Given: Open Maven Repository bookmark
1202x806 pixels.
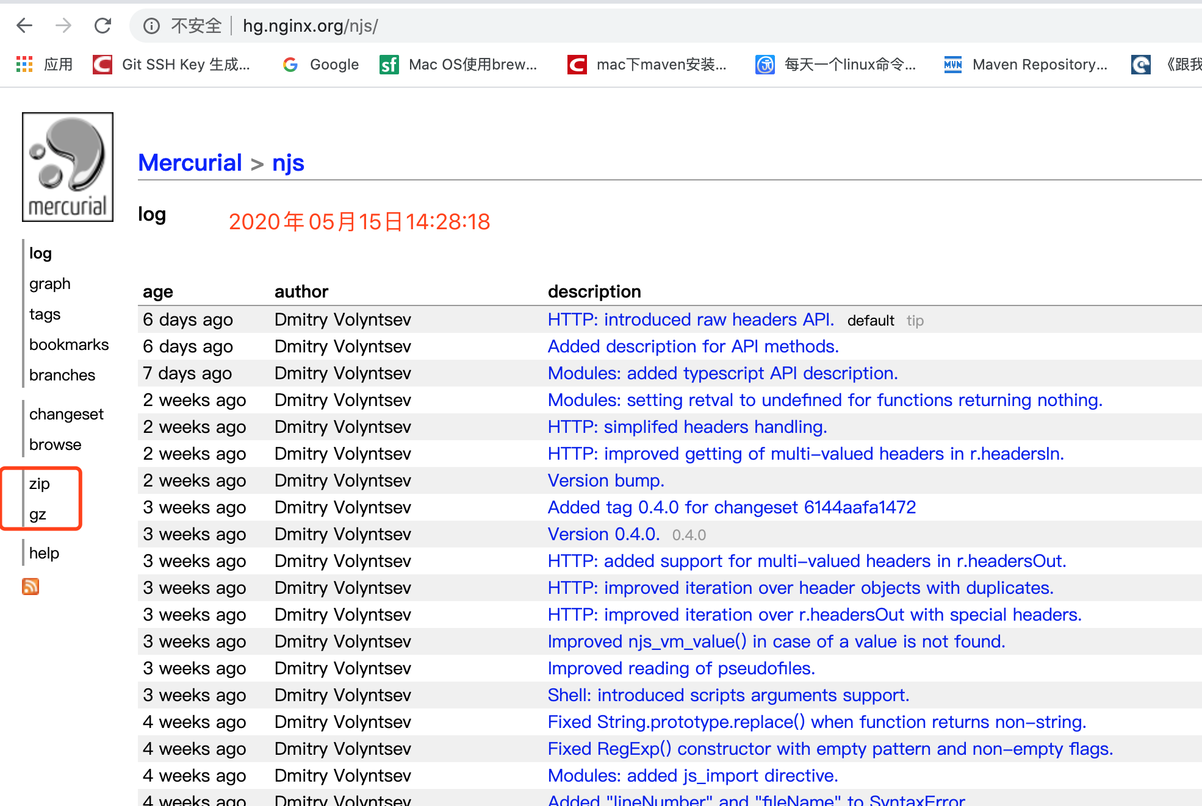Looking at the screenshot, I should (1025, 64).
